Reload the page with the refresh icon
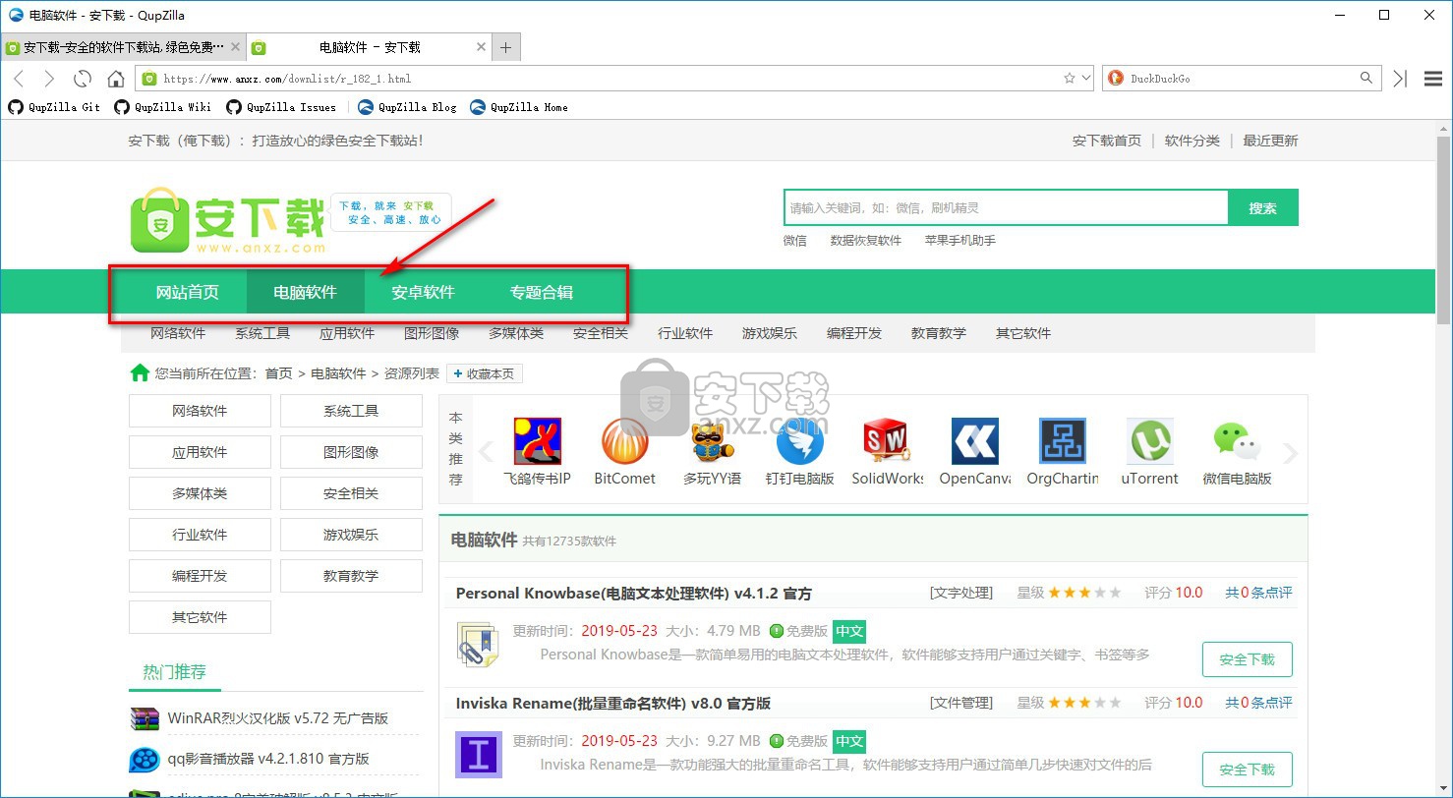The height and width of the screenshot is (798, 1453). (x=83, y=79)
